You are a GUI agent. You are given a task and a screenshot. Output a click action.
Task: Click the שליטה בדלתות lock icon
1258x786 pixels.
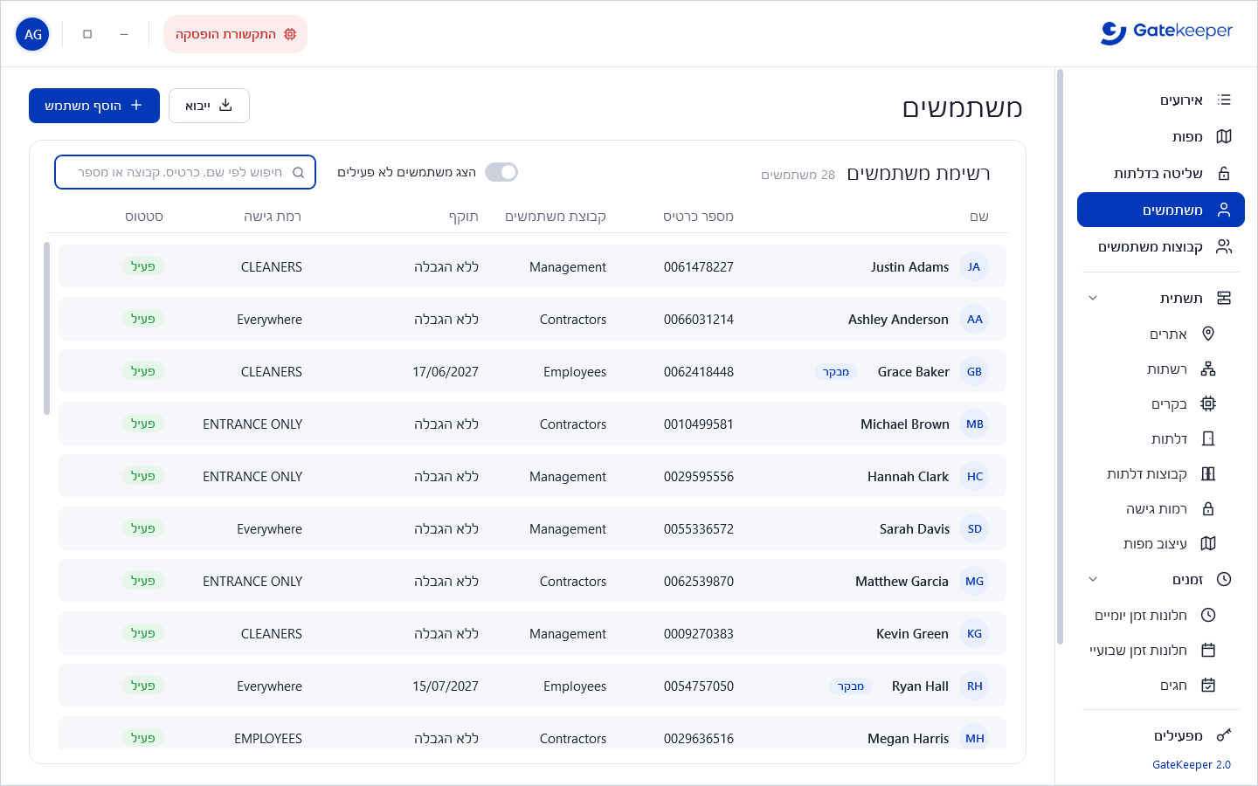[1224, 173]
